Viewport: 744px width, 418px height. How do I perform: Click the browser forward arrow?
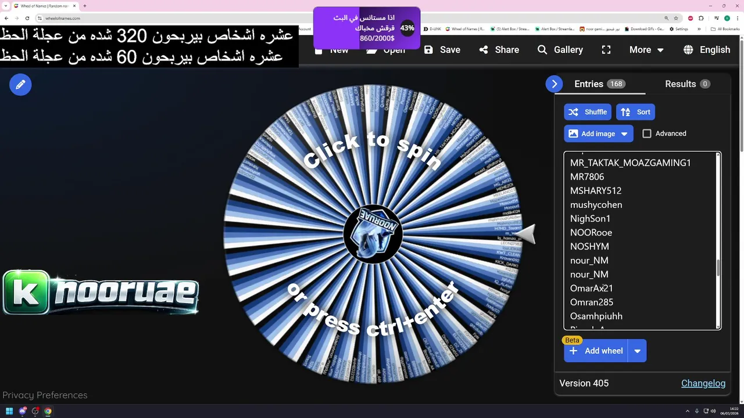point(17,18)
